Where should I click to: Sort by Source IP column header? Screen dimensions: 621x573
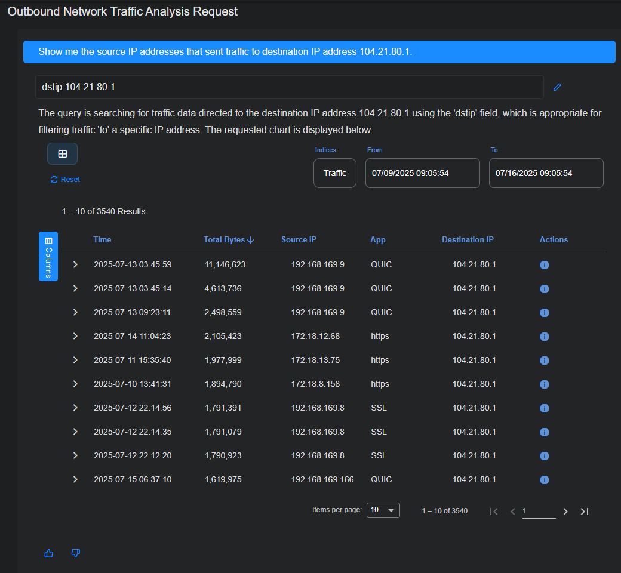click(299, 239)
